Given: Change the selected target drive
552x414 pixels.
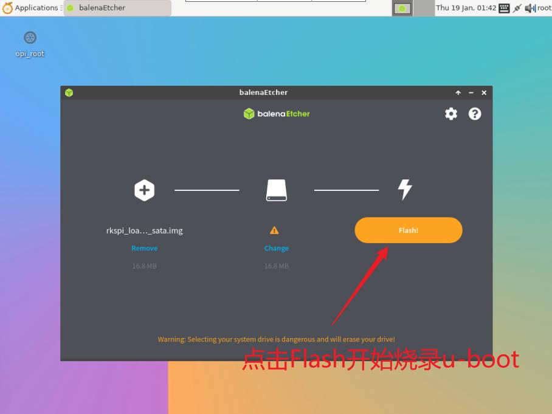Looking at the screenshot, I should [x=277, y=248].
